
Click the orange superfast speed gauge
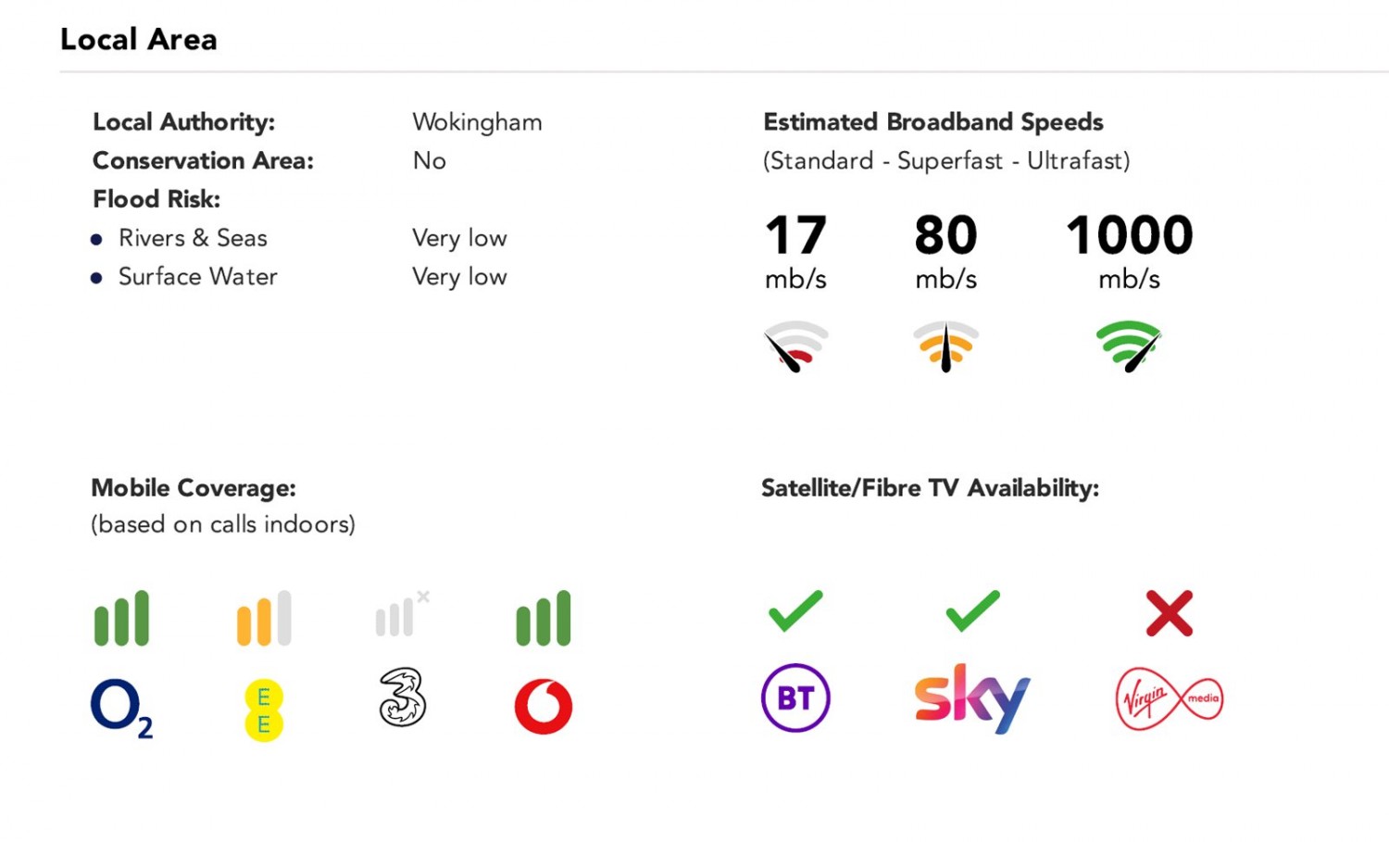point(945,346)
